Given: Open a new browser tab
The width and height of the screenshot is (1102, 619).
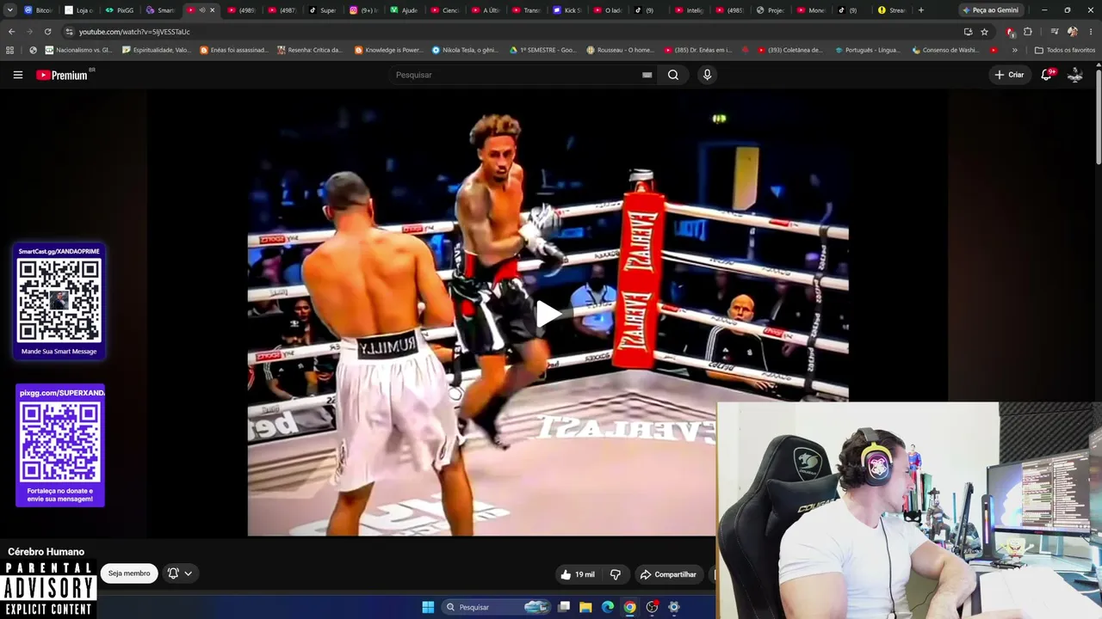Looking at the screenshot, I should coord(921,10).
